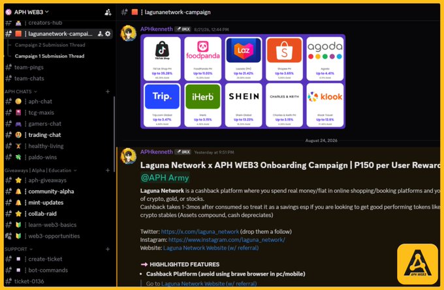Viewport: 444px width, 290px height.
Task: Open Campaign 1 Submission Thread
Action: click(50, 56)
